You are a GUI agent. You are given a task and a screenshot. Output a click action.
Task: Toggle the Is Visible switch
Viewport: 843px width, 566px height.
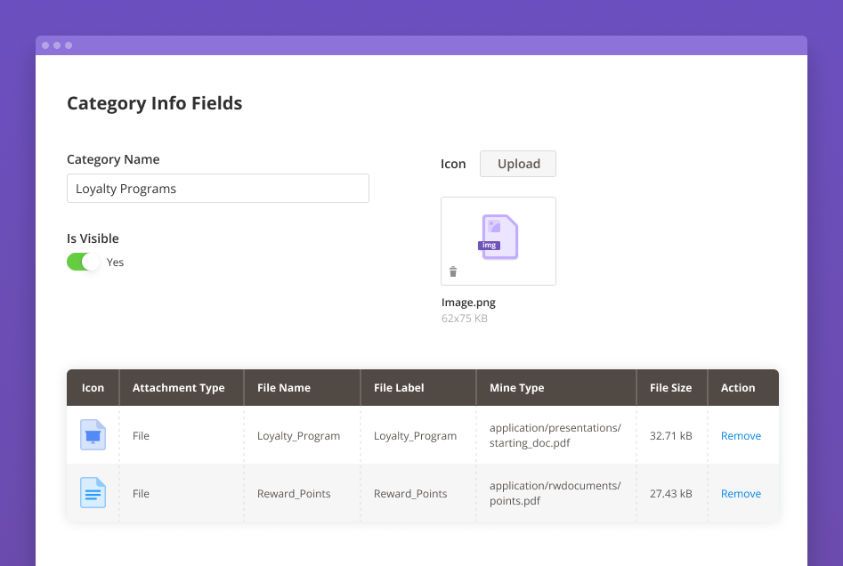84,262
